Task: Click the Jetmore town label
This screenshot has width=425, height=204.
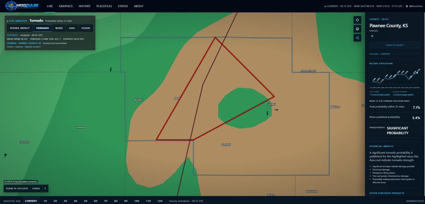Action: pyautogui.click(x=24, y=142)
